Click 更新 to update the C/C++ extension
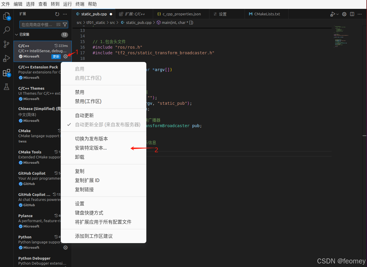 [56, 56]
